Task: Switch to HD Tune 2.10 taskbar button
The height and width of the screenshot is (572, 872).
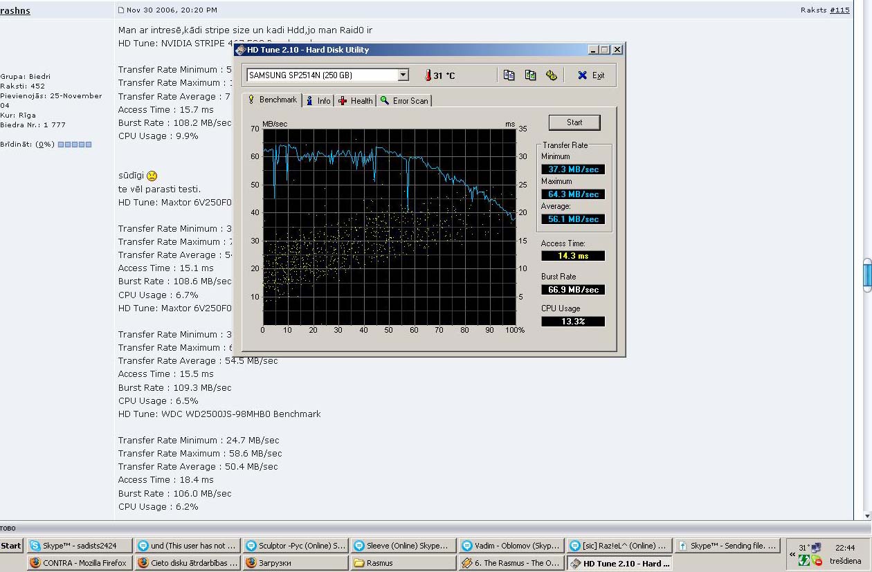Action: [619, 563]
